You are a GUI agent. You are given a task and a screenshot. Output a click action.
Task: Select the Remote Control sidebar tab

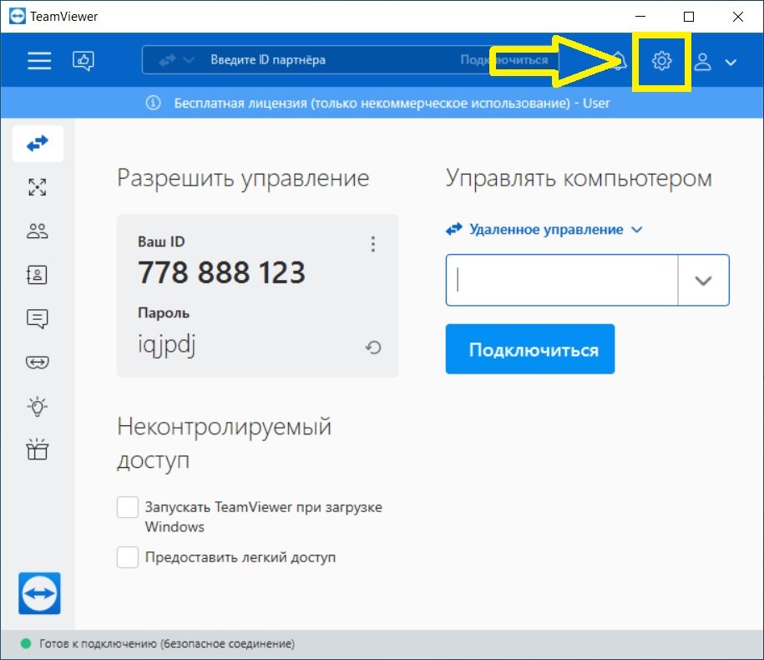tap(38, 144)
